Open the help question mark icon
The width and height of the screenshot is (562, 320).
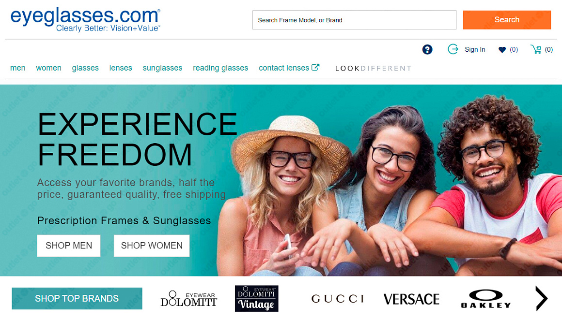[x=427, y=49]
